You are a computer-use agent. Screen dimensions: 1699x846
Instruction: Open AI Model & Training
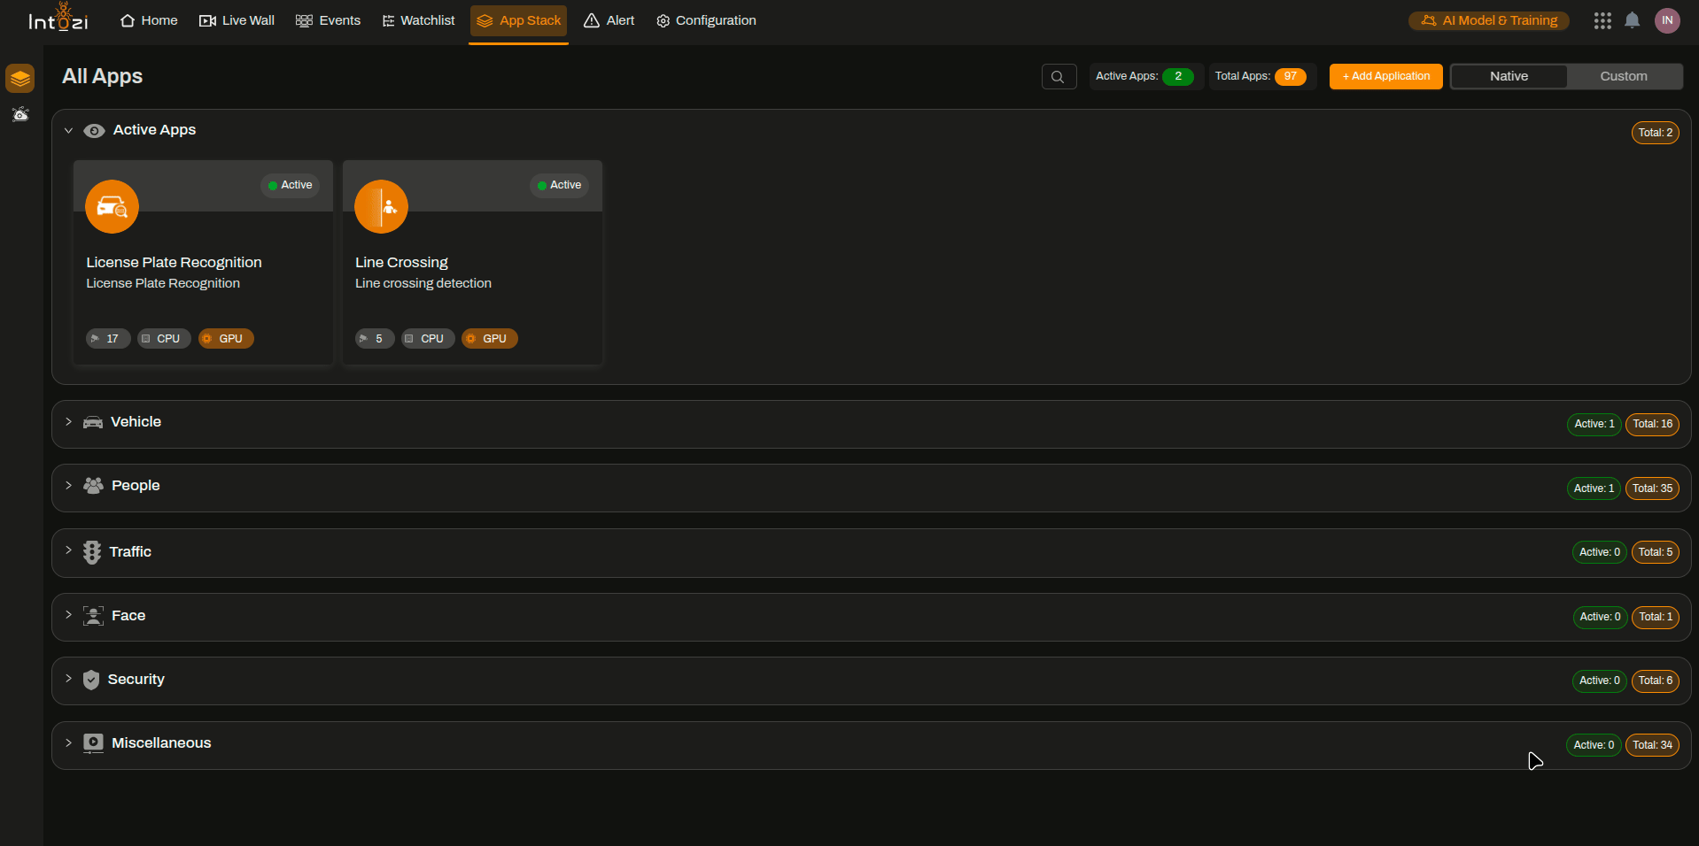click(x=1488, y=20)
